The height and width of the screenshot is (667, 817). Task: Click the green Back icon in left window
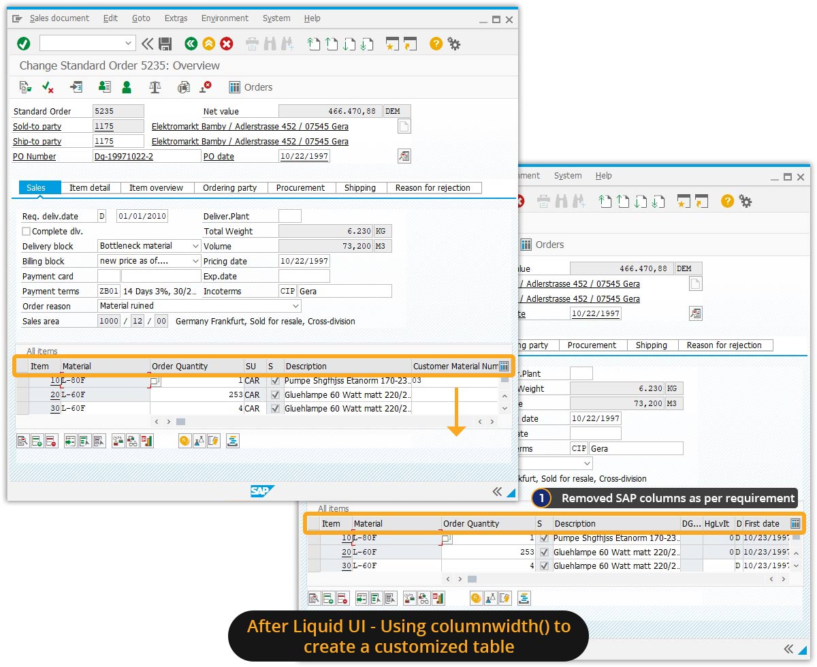[x=191, y=44]
